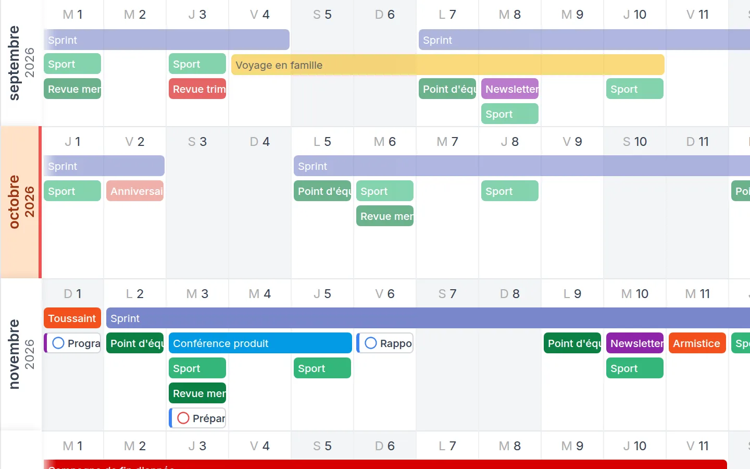Open the 'Newsletter' event on September 8
The width and height of the screenshot is (750, 469).
click(x=510, y=89)
